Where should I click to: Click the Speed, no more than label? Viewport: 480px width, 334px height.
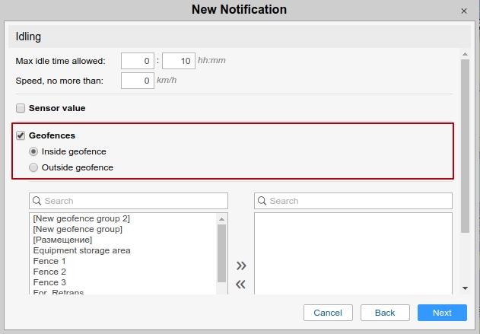59,81
